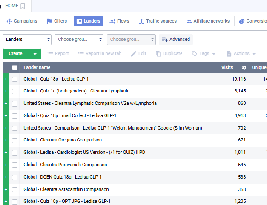The height and width of the screenshot is (205, 267).
Task: Click the Duplicate button
Action: tap(169, 54)
